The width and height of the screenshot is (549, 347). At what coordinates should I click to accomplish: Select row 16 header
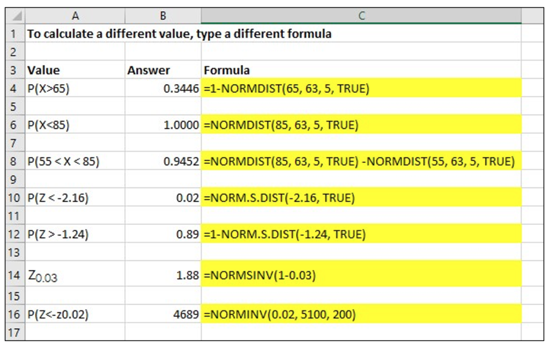pyautogui.click(x=14, y=314)
